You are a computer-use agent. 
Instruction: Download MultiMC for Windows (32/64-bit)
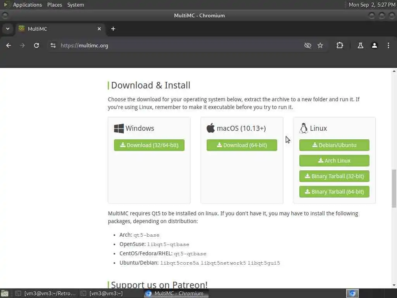click(x=149, y=145)
